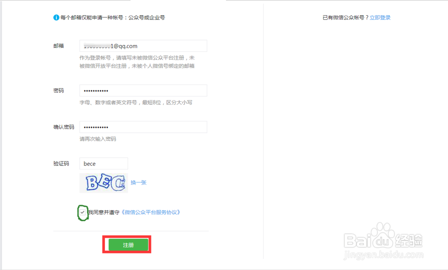Click the BEC captcha image
The image size is (448, 270).
click(x=104, y=183)
